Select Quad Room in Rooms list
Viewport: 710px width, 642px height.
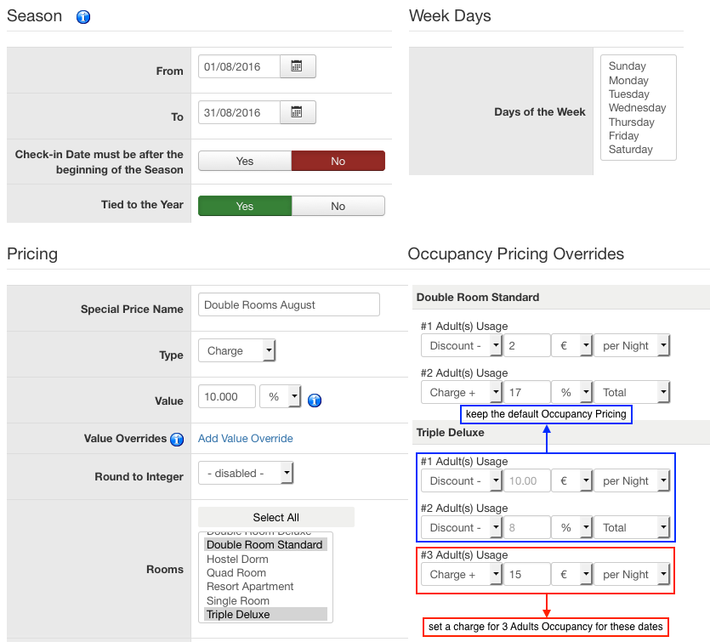(x=236, y=573)
